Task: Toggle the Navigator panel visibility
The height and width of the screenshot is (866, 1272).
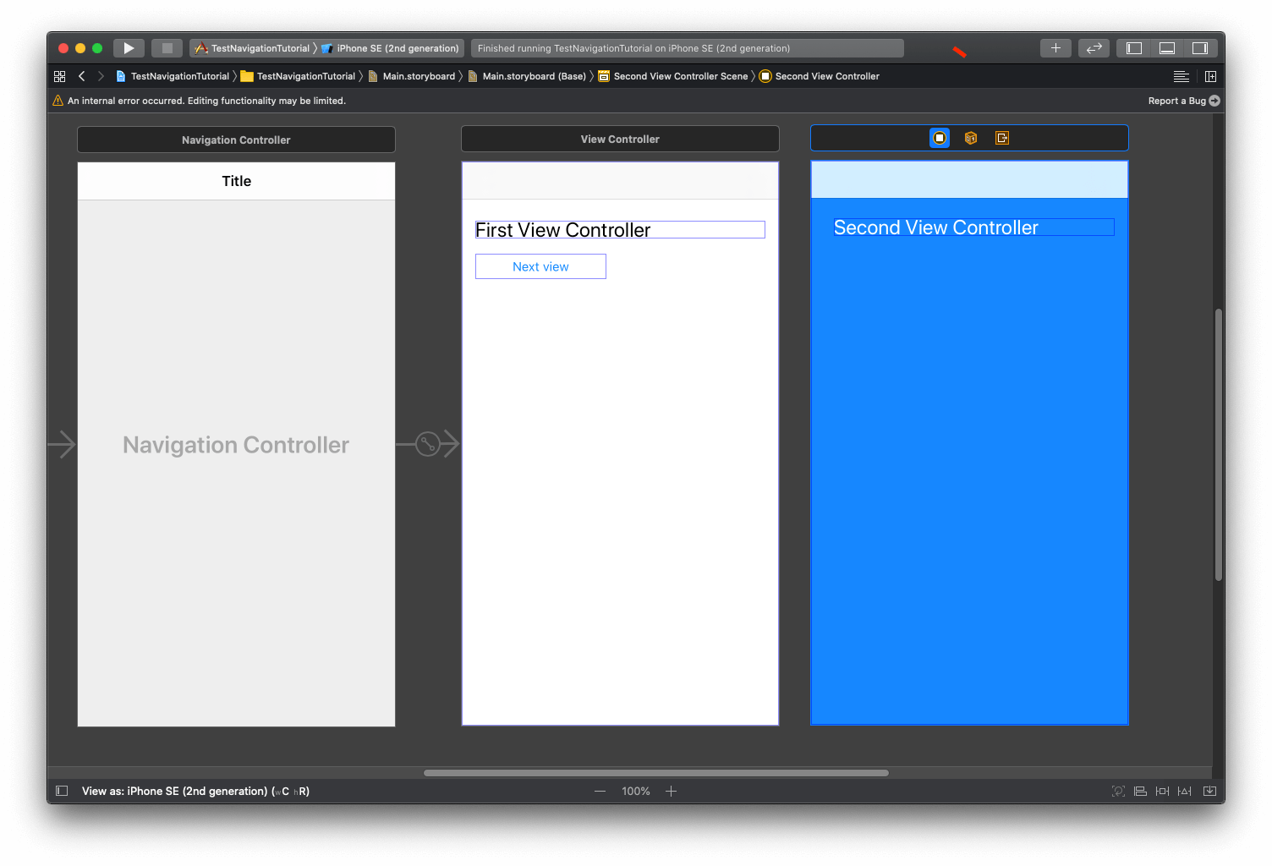Action: pyautogui.click(x=1132, y=47)
